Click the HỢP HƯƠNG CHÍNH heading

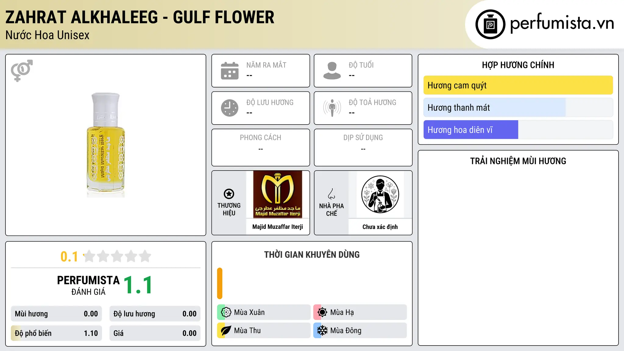click(518, 65)
